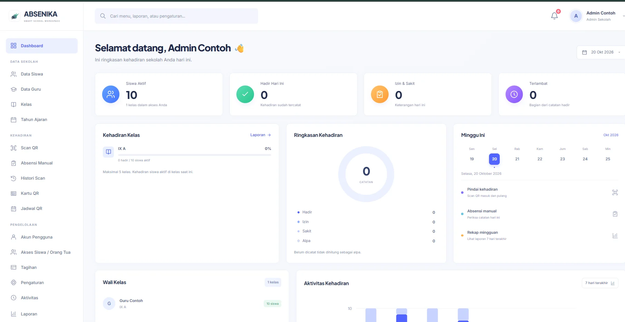Image resolution: width=625 pixels, height=322 pixels.
Task: Select day 22 in Minggu Ini
Action: (540, 159)
